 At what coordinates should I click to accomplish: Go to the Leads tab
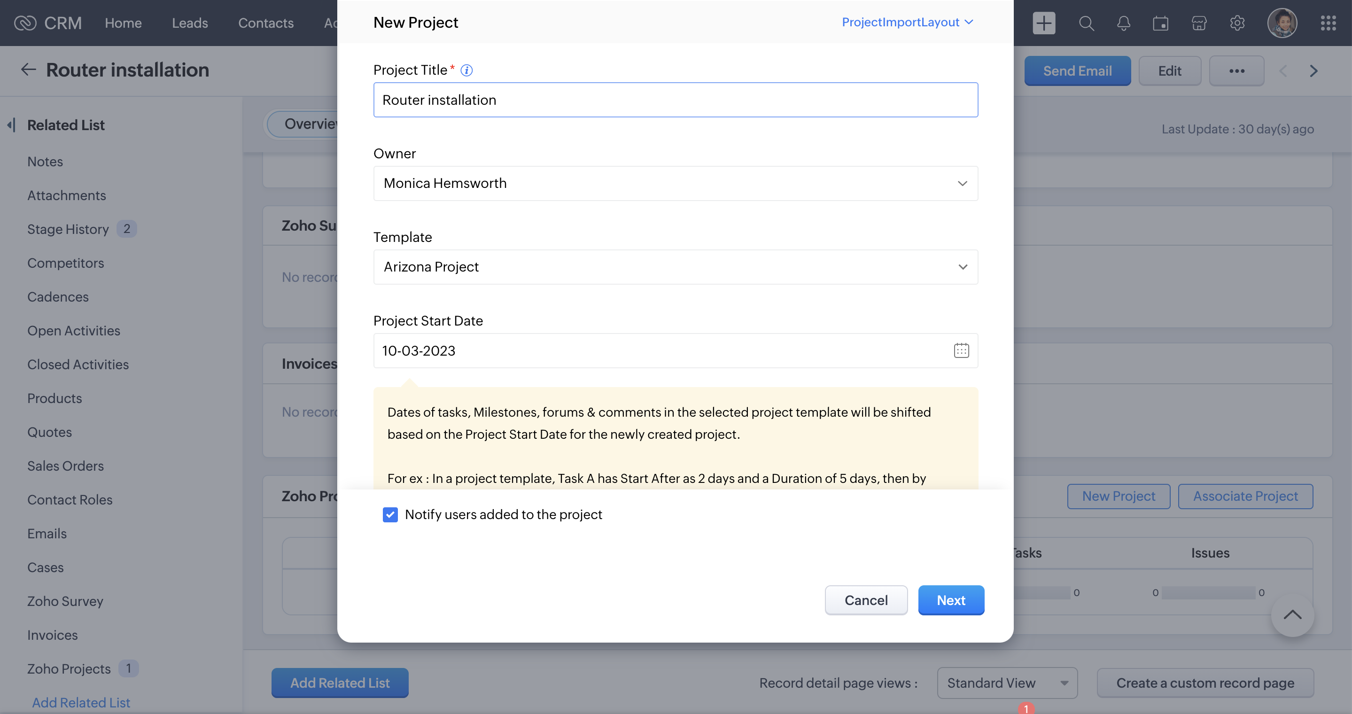coord(189,23)
